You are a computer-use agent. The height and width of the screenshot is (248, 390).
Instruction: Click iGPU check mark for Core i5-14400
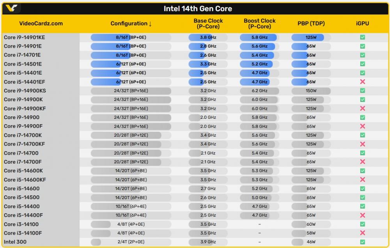point(363,206)
